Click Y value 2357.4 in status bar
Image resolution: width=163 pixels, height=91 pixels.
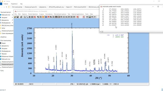(x=116, y=84)
